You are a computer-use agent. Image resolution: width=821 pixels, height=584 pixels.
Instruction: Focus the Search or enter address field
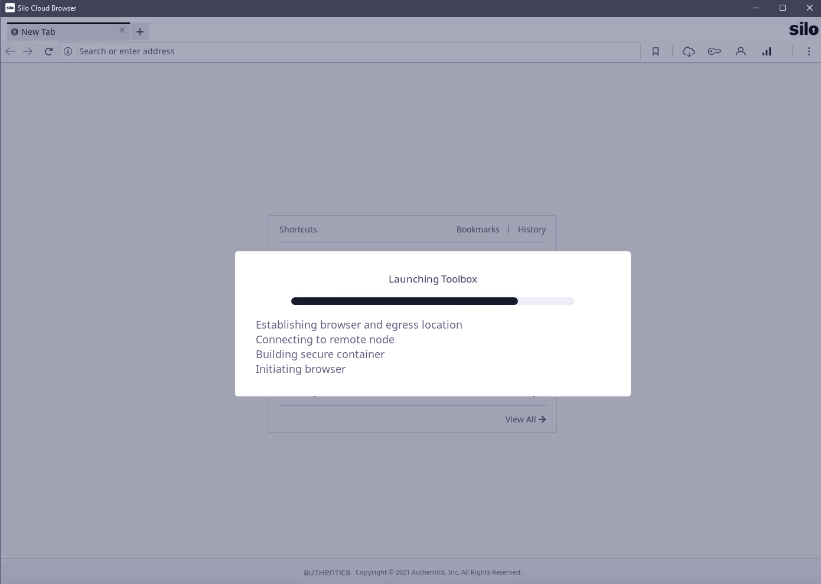(354, 51)
